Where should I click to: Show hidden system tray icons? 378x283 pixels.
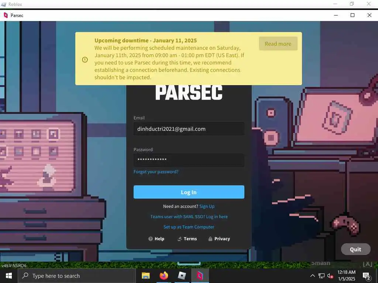pos(312,276)
